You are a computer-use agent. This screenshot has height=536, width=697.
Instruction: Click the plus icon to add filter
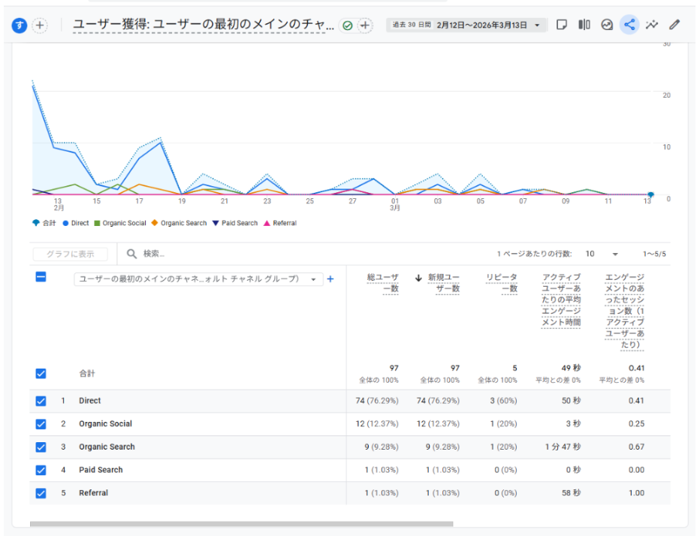pyautogui.click(x=365, y=26)
